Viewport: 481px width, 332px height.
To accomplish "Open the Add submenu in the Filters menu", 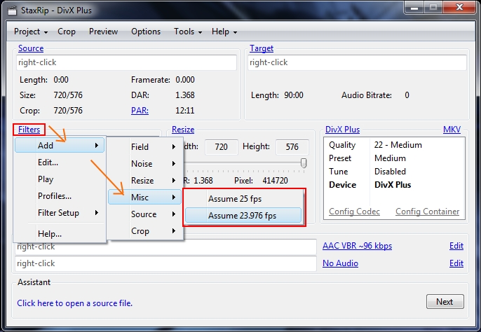I will point(60,145).
